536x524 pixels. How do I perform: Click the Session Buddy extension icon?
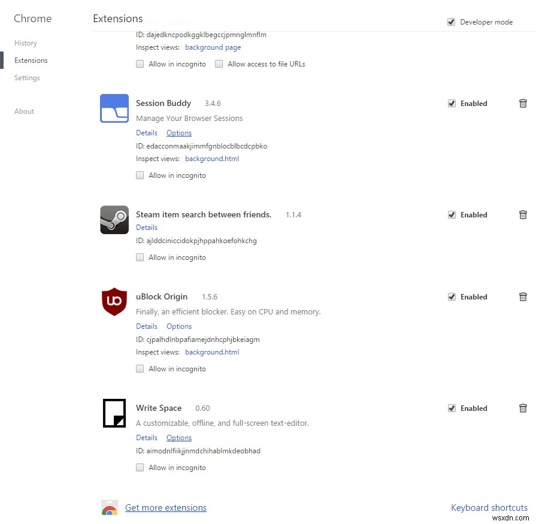[x=114, y=108]
